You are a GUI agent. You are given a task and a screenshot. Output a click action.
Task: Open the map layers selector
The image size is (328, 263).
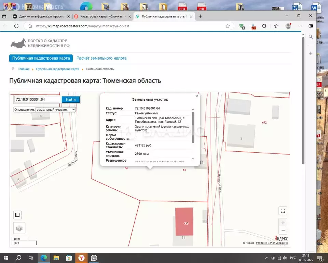(19, 228)
